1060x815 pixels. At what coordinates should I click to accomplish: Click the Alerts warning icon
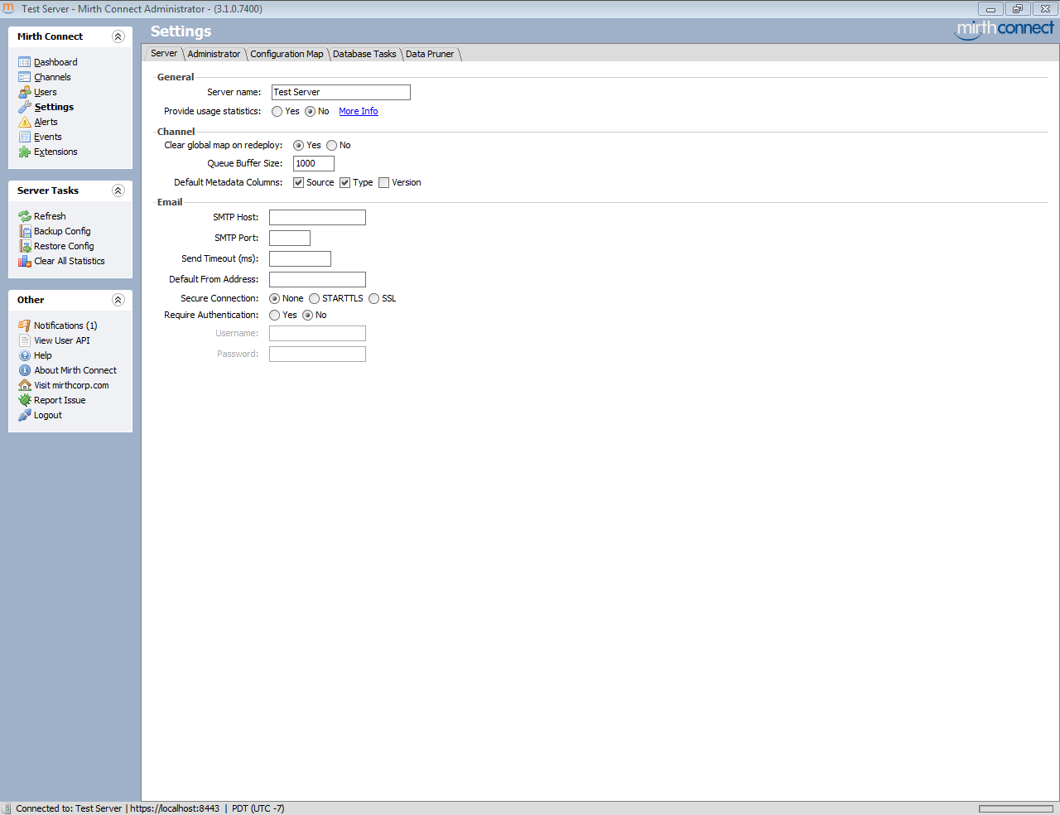(x=25, y=122)
